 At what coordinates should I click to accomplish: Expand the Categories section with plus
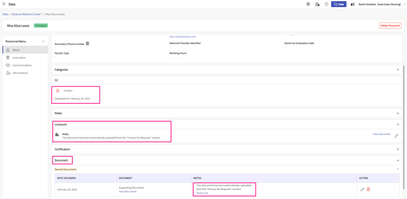coord(398,70)
